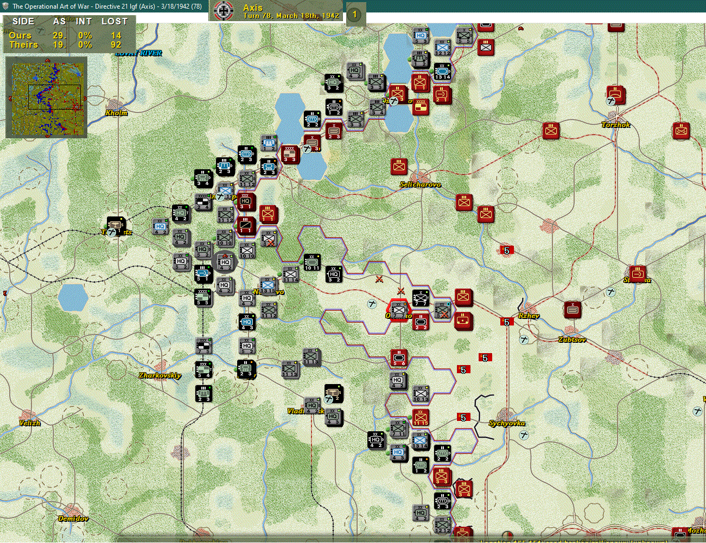The width and height of the screenshot is (706, 543).
Task: Click the Sychyovka city name label
Action: pyautogui.click(x=506, y=423)
